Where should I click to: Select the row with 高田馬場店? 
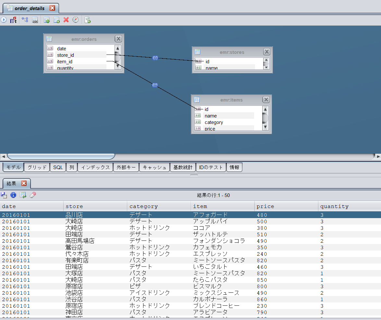(x=190, y=241)
